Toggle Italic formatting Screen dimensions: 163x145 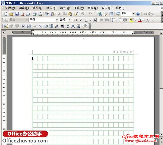point(81,20)
